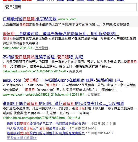Click the 打开爱日租那粗糙无比的网页 snippet text
The image size is (138, 142).
[70, 64]
